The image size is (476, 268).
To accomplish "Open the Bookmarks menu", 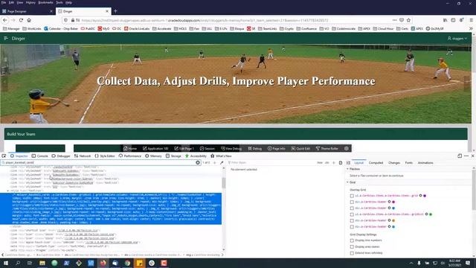I will pyautogui.click(x=45, y=2).
